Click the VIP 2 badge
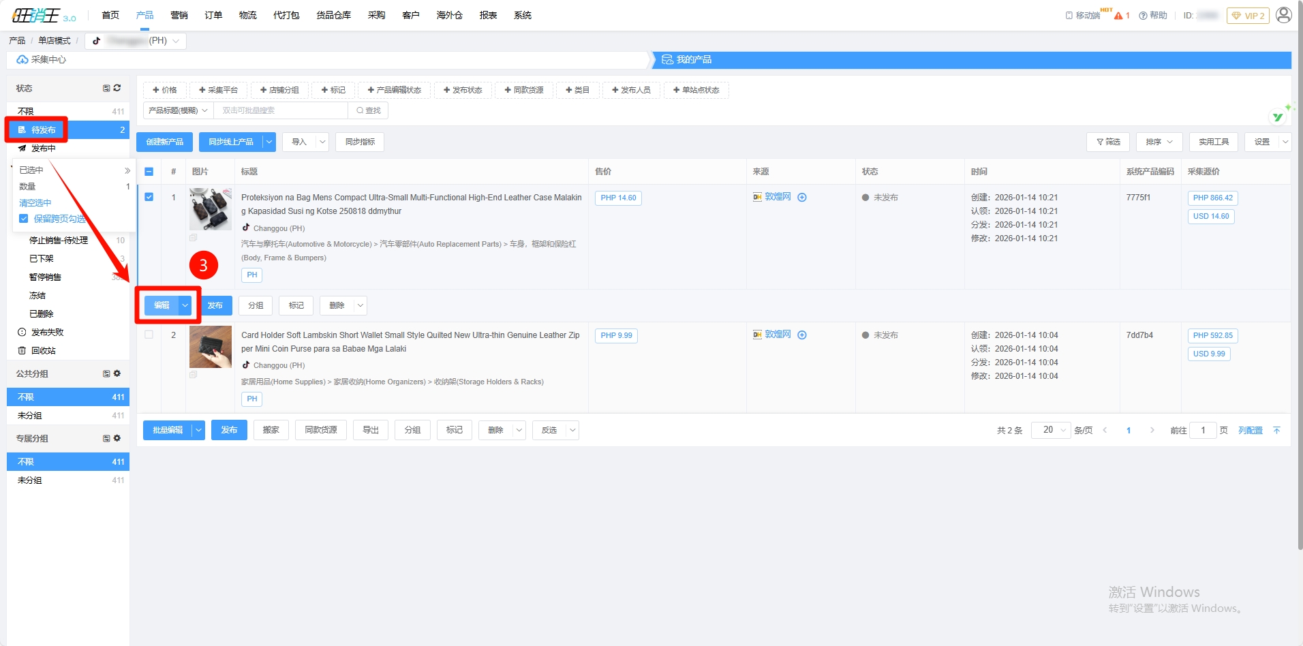This screenshot has height=646, width=1303. [x=1248, y=16]
